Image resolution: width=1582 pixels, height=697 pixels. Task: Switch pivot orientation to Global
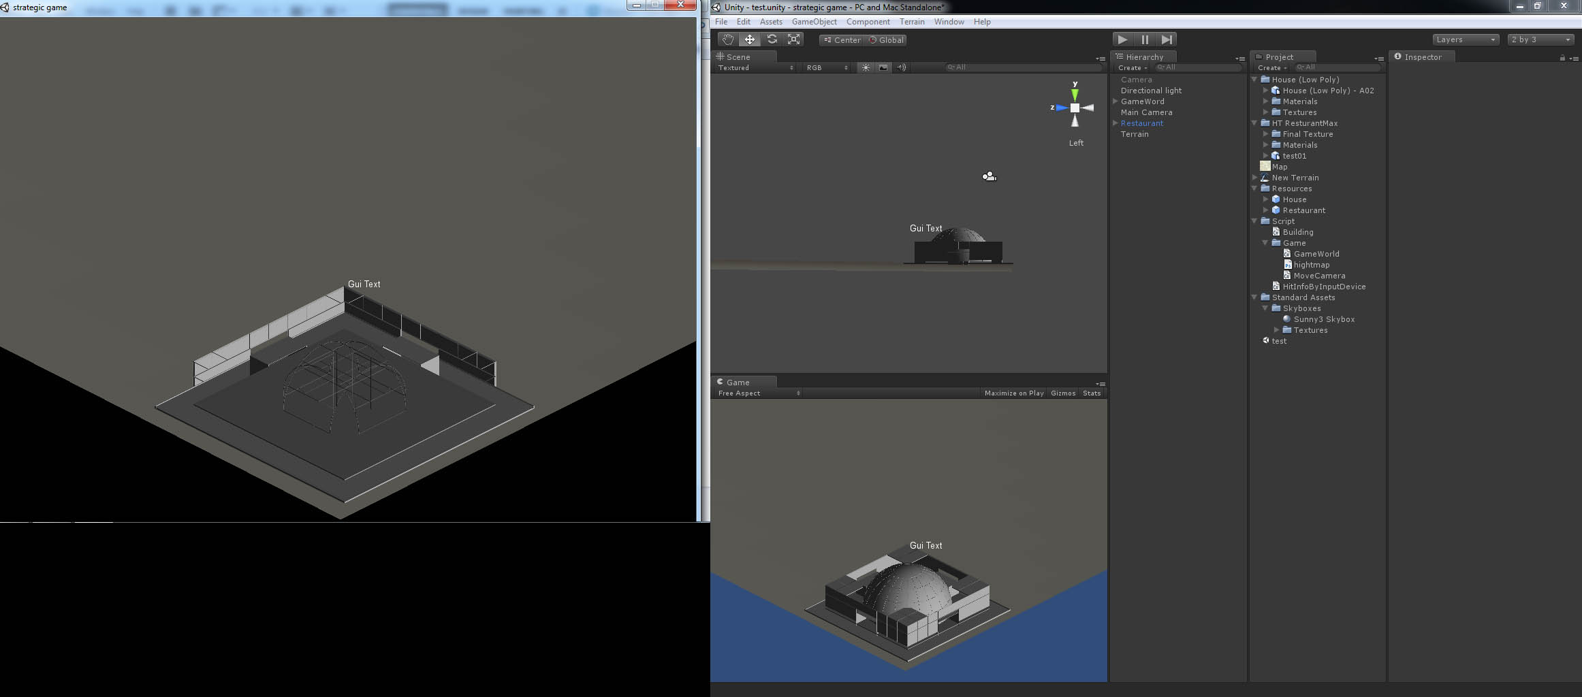pyautogui.click(x=887, y=40)
